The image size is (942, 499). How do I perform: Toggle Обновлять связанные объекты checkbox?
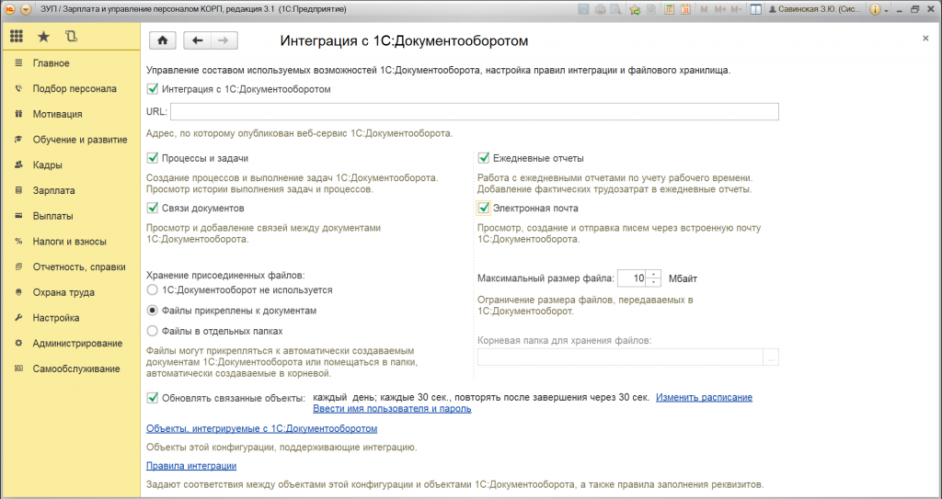pos(153,398)
